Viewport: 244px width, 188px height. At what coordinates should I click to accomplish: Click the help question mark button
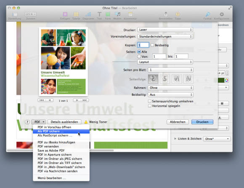(27, 122)
